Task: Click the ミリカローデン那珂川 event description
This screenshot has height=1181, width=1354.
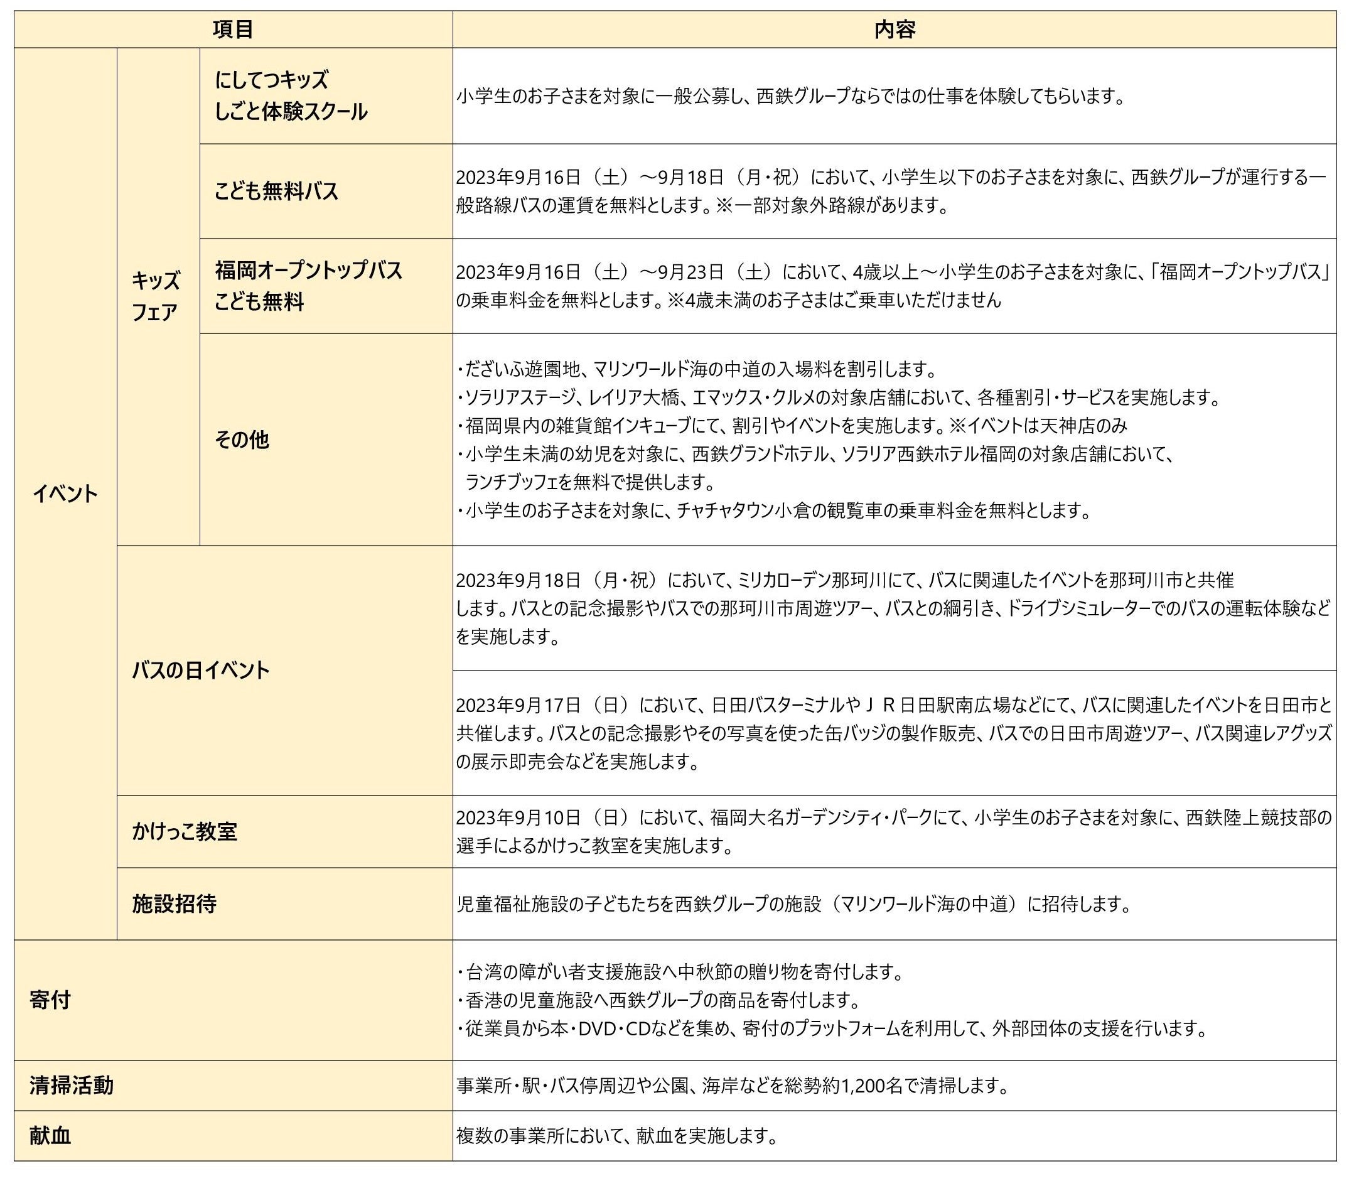Action: (893, 608)
